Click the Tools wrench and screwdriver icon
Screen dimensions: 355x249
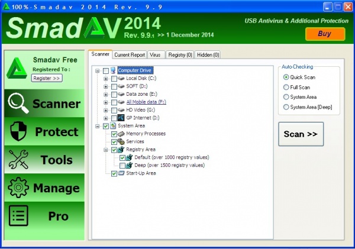[18, 159]
